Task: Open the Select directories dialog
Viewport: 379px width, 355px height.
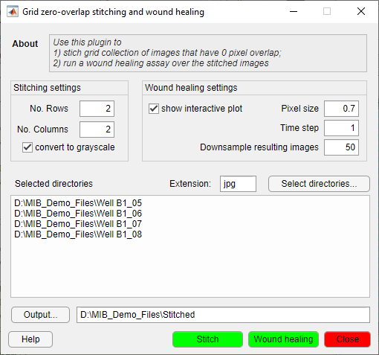Action: (x=319, y=184)
